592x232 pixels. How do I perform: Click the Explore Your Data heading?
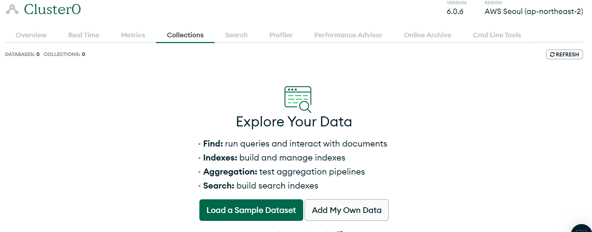(294, 122)
